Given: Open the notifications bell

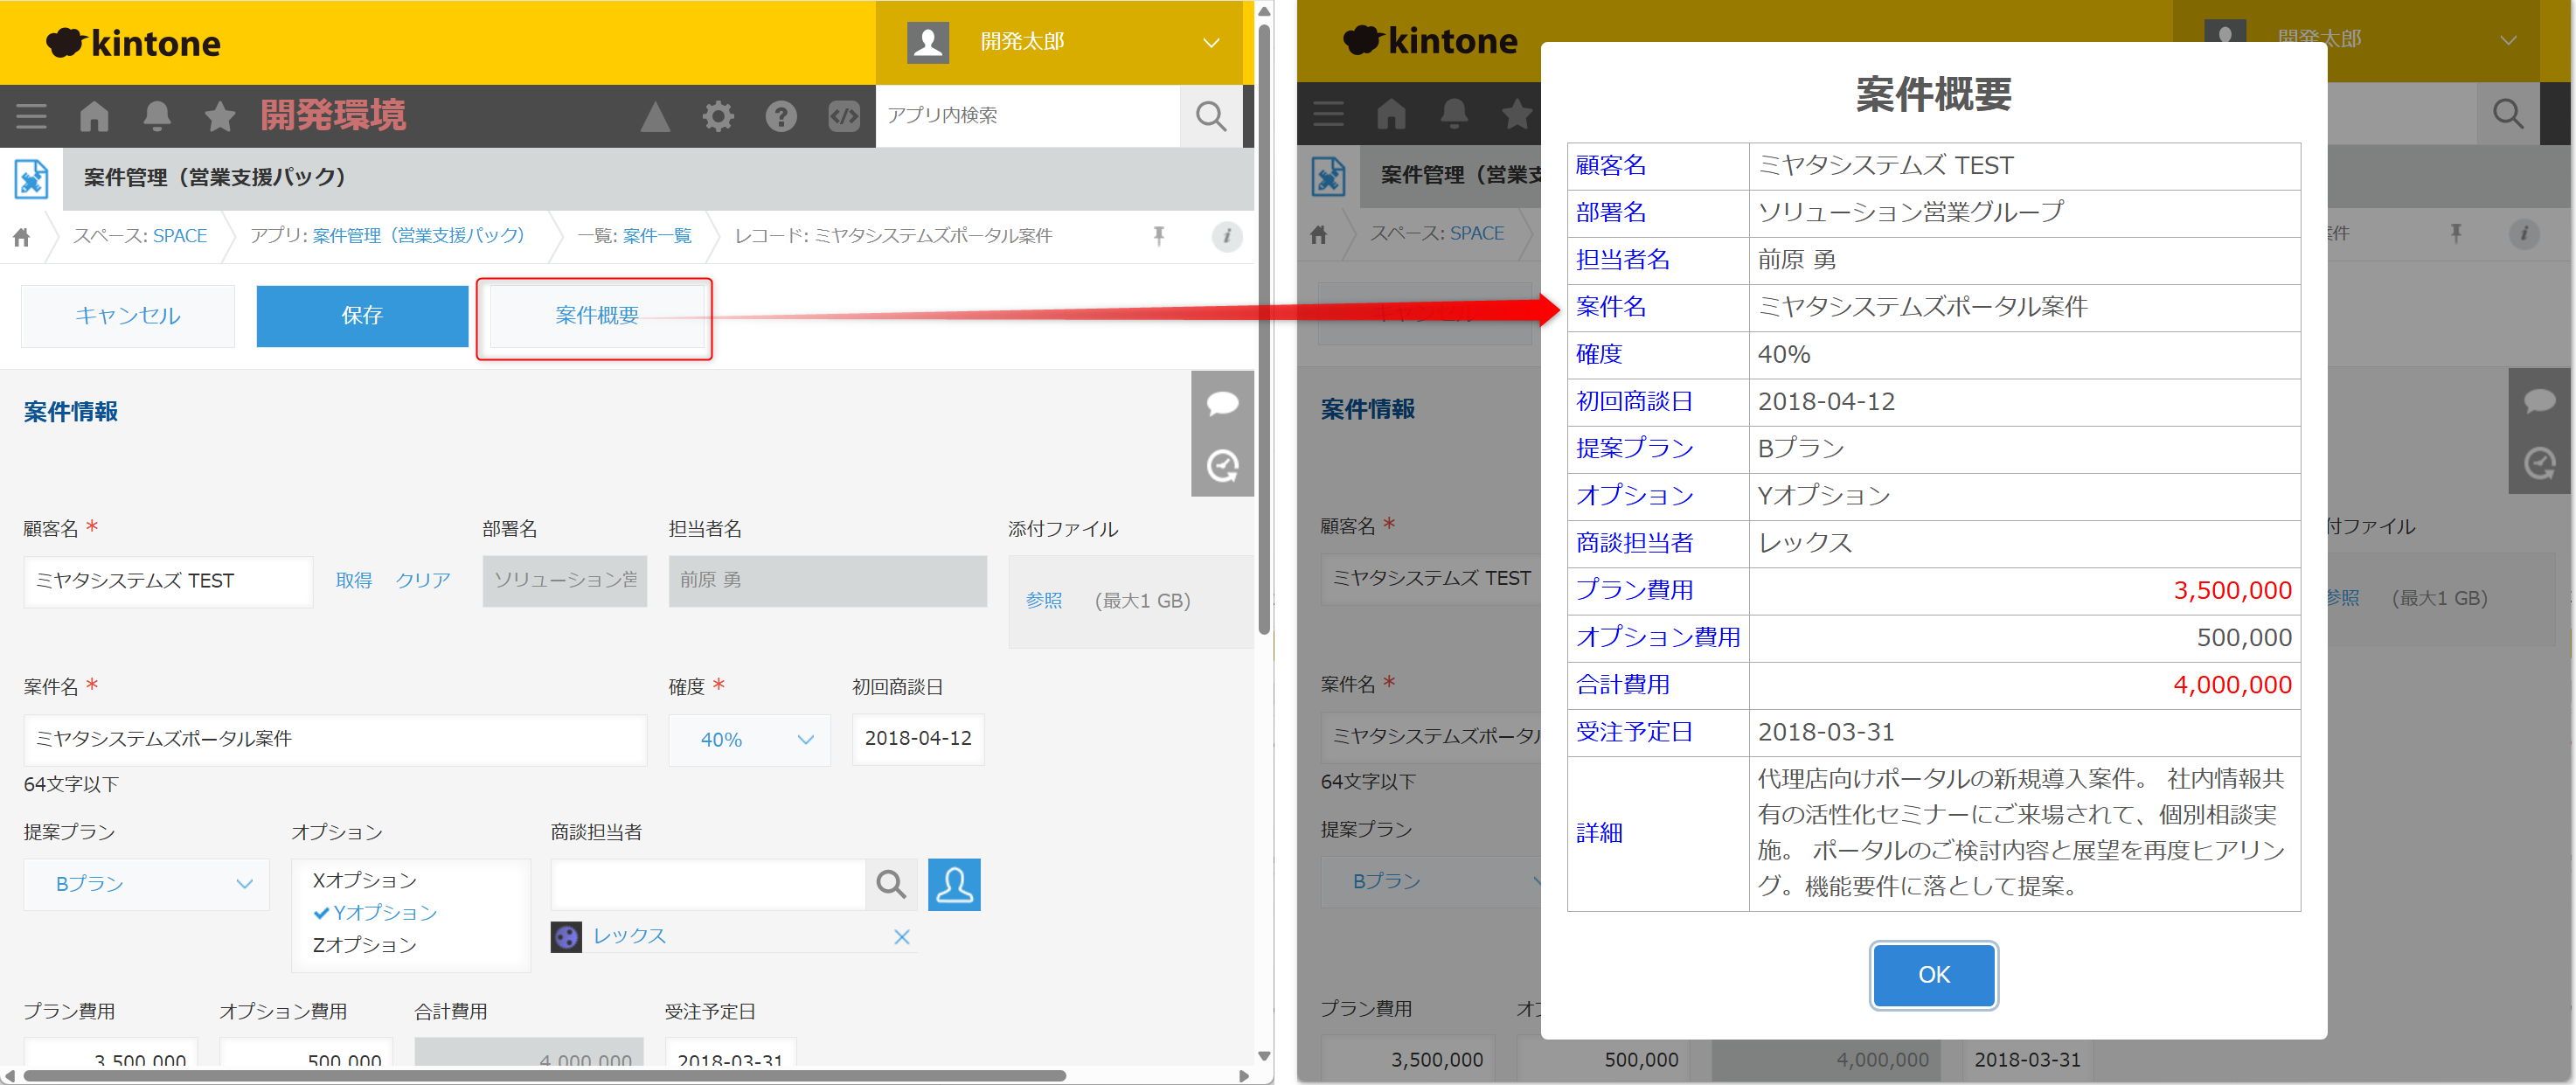Looking at the screenshot, I should pos(157,116).
